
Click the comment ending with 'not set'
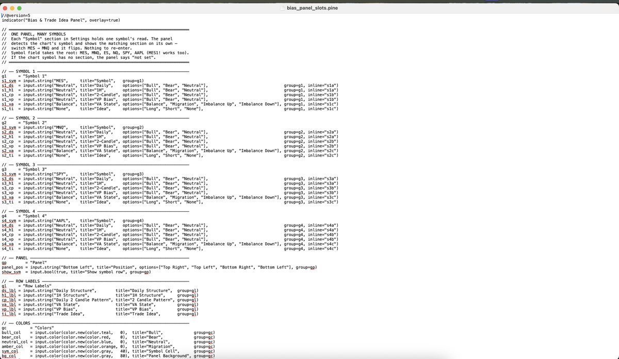tap(83, 57)
